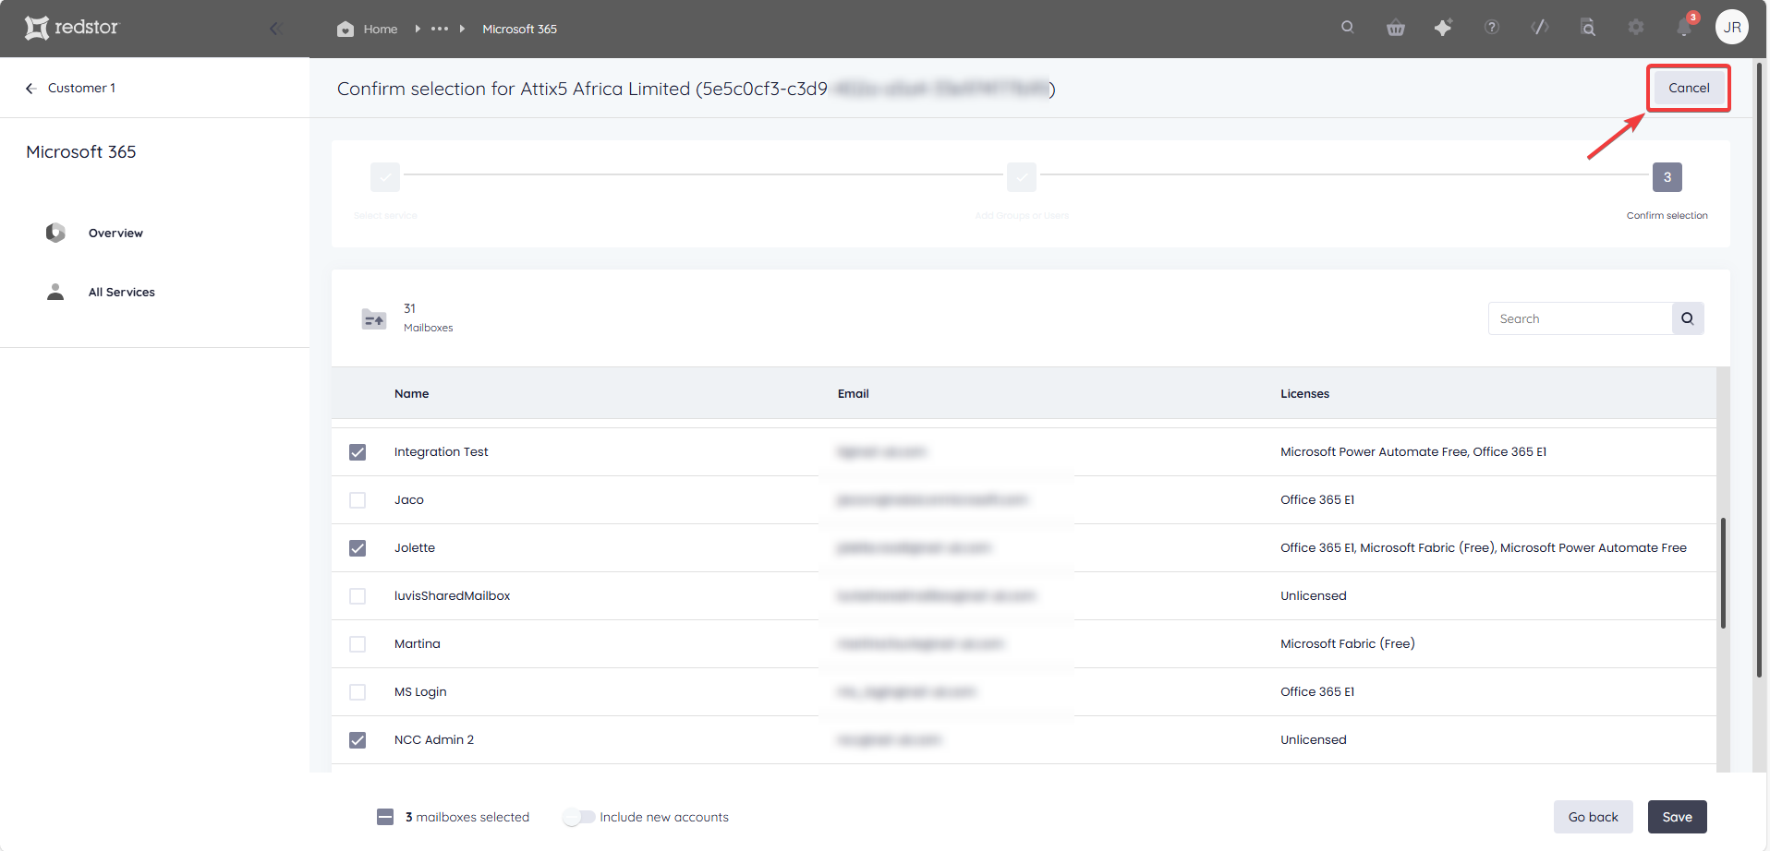
Task: Uncheck the Integration Test mailbox
Action: click(358, 452)
